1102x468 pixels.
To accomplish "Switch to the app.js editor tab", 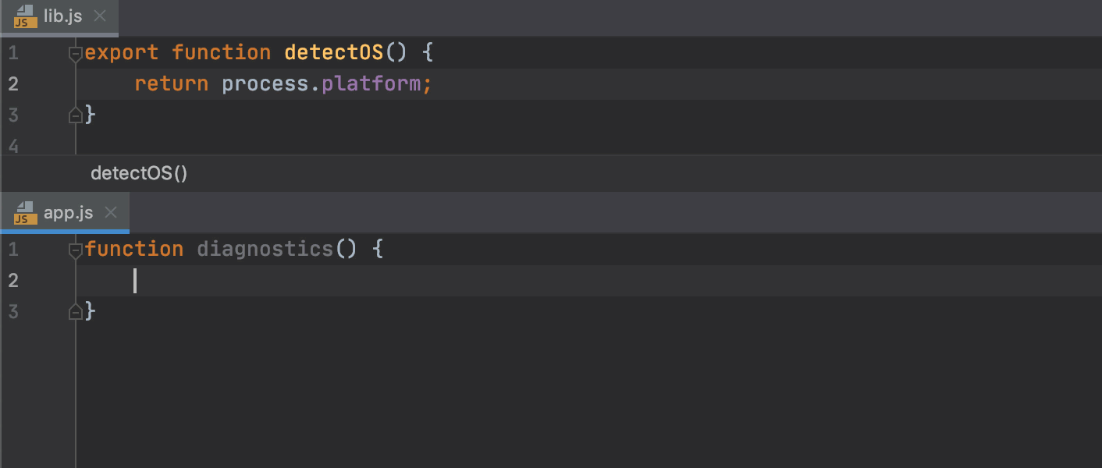I will [69, 212].
